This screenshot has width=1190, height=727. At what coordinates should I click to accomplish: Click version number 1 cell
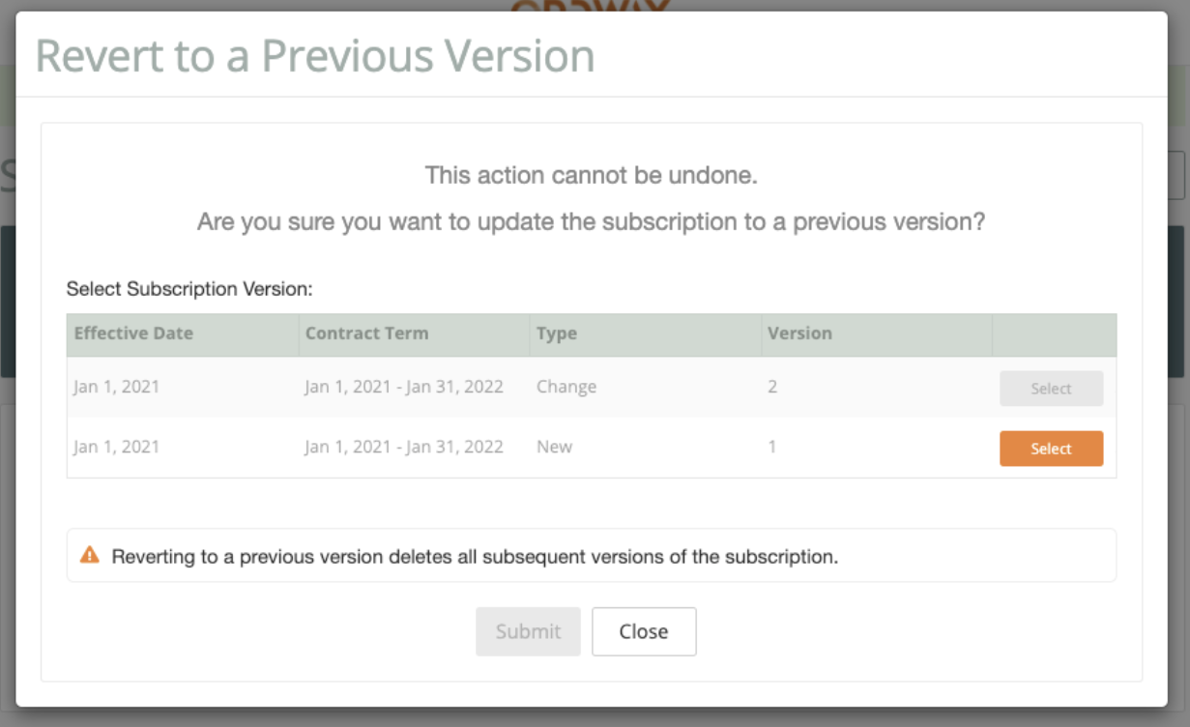tap(772, 447)
